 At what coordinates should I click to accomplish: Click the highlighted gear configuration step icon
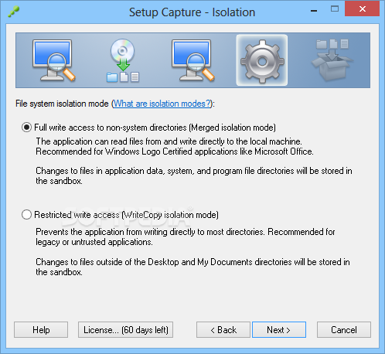pyautogui.click(x=262, y=60)
